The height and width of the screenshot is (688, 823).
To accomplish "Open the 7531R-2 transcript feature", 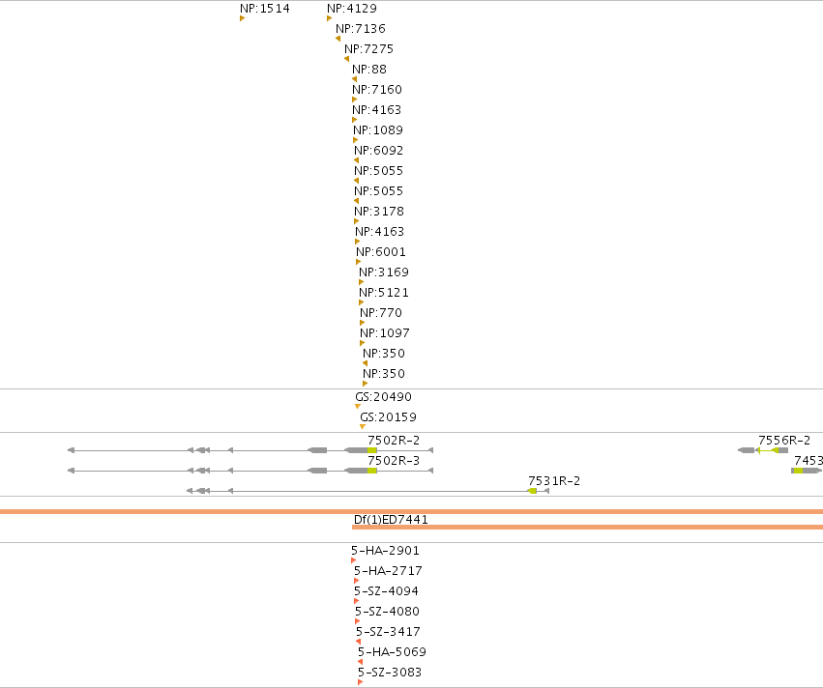I will 367,491.
